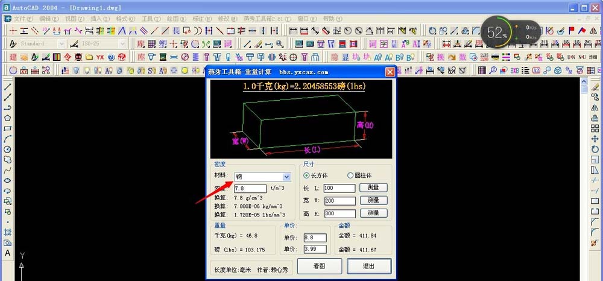Image resolution: width=603 pixels, height=281 pixels.
Task: Click the width W field containing 200
Action: point(339,201)
